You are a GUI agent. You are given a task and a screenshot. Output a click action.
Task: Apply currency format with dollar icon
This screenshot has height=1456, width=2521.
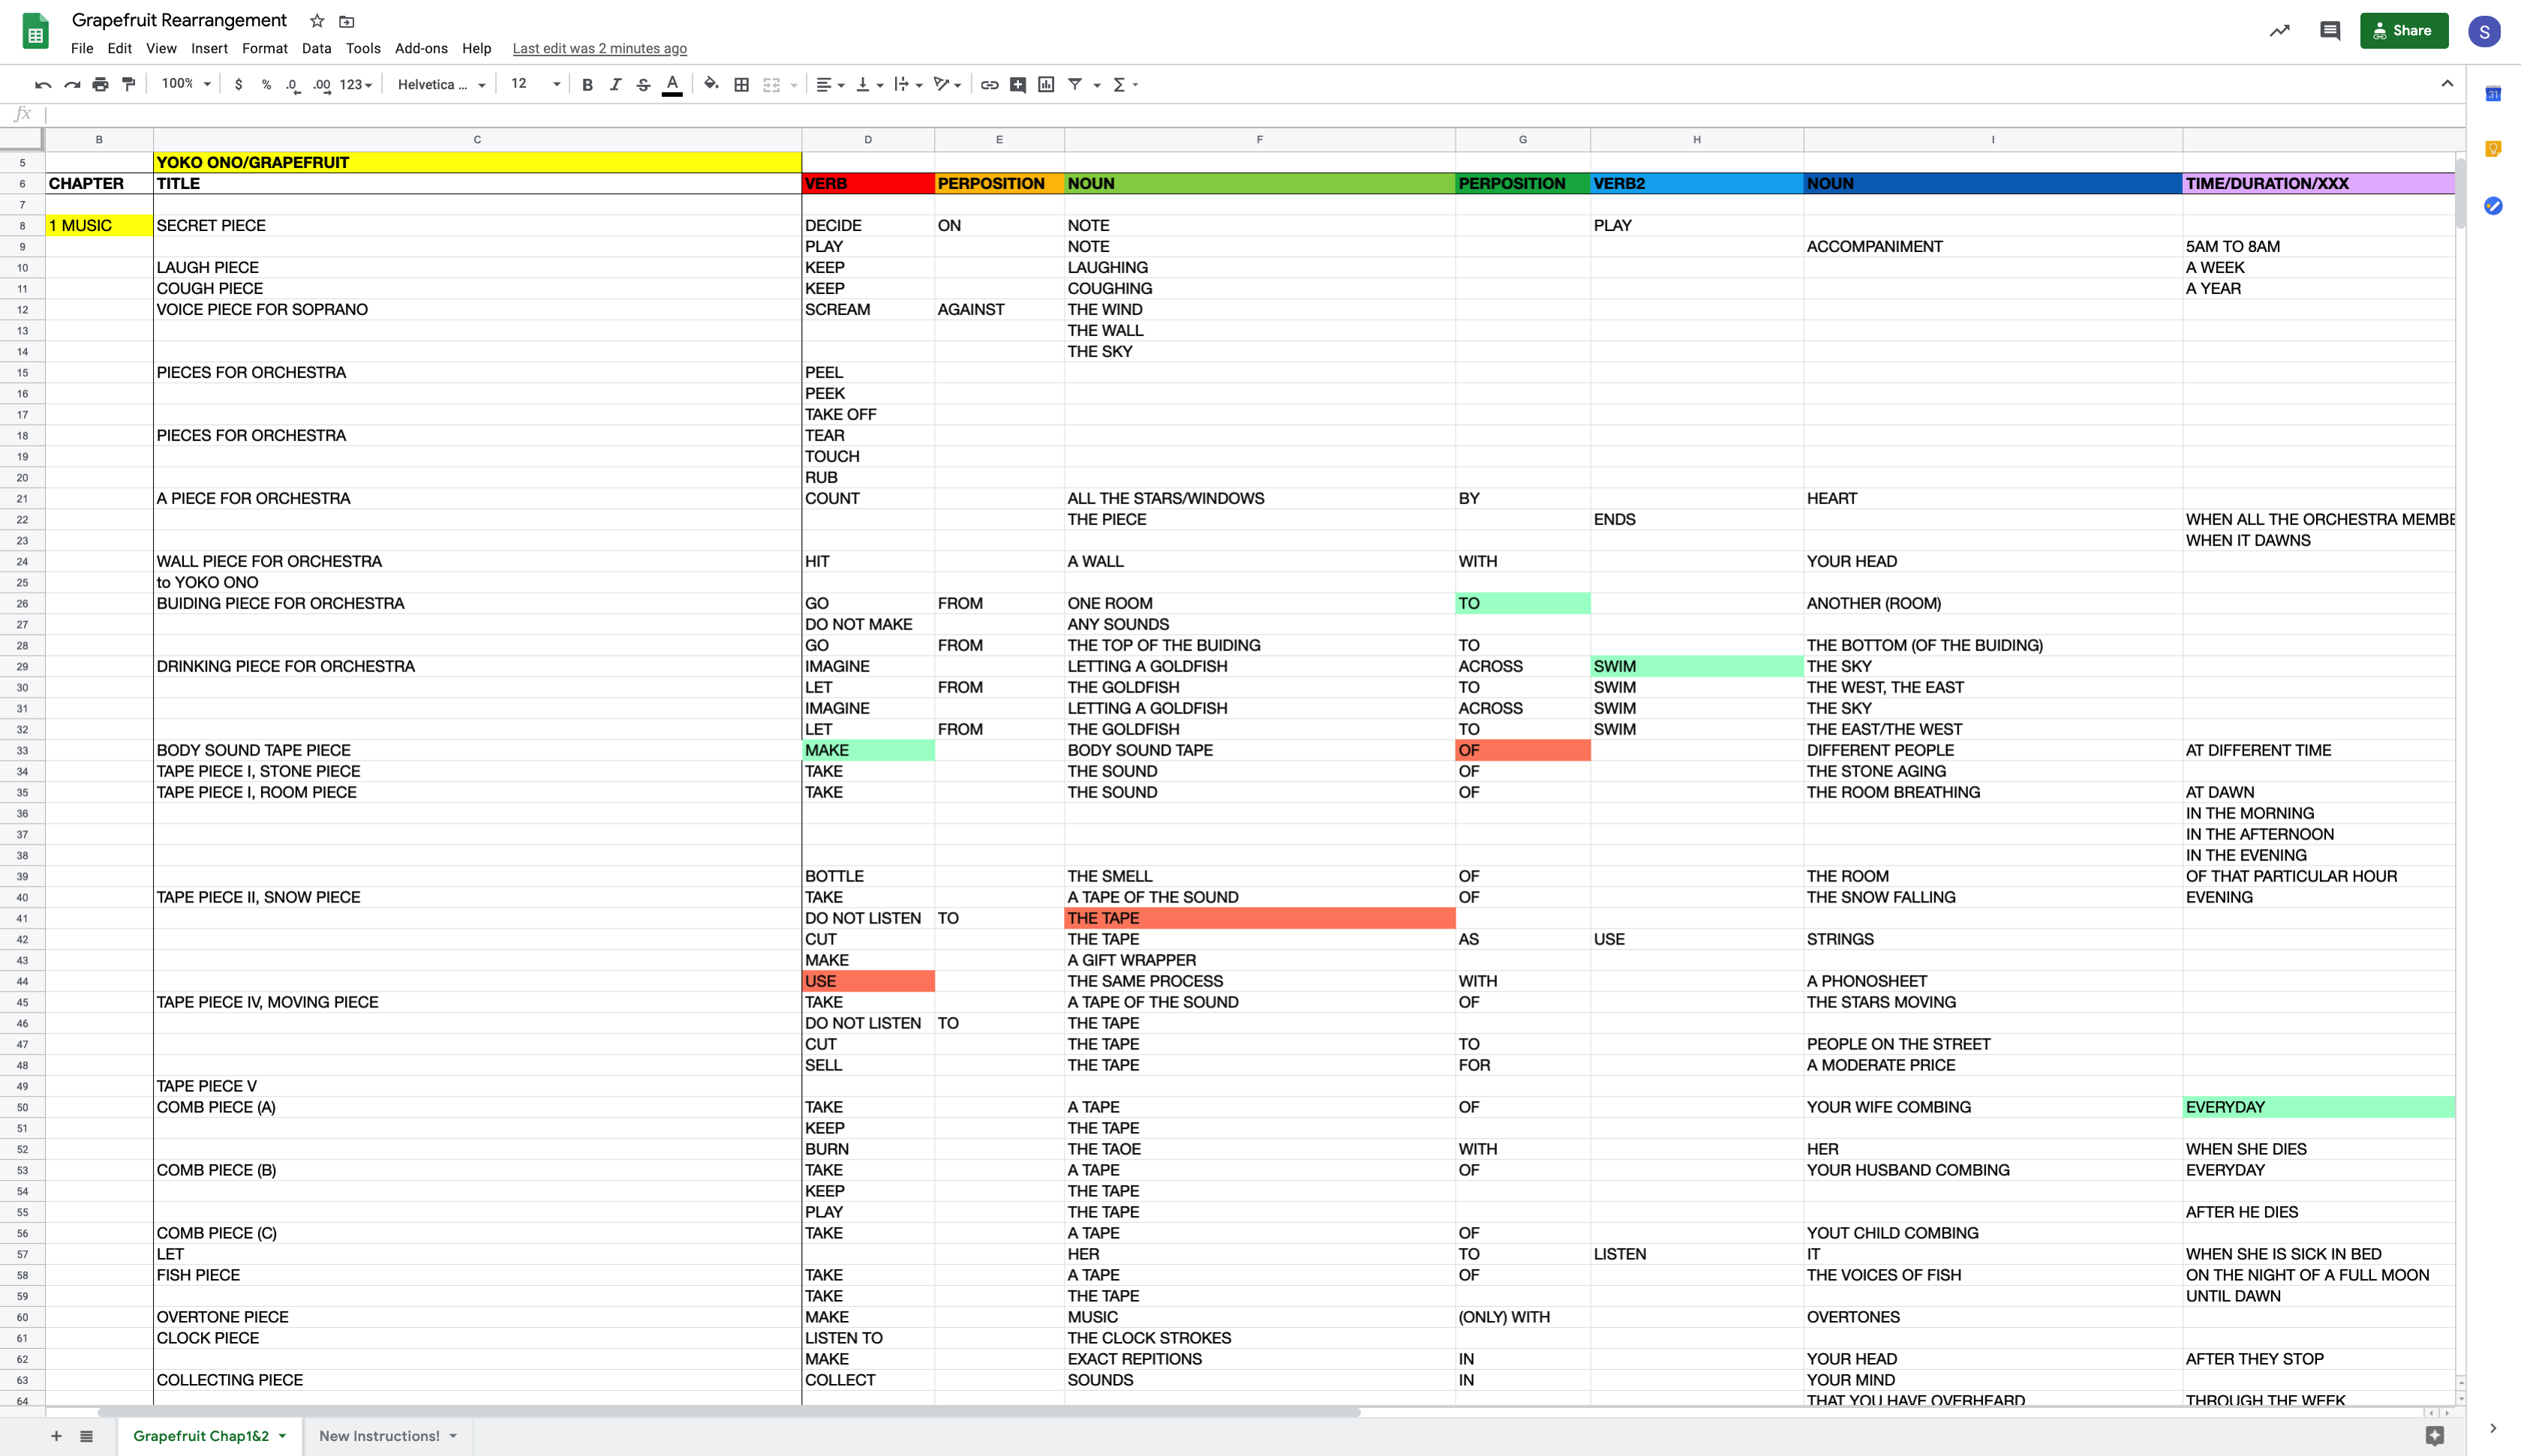(x=238, y=85)
